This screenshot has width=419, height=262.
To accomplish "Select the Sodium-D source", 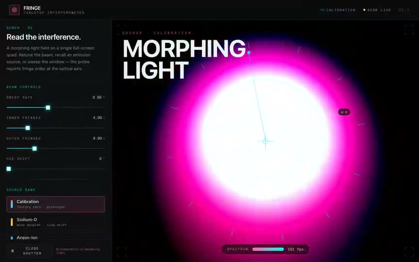I will coord(56,222).
